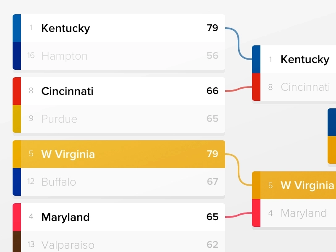Viewport: 336px width, 252px height.
Task: Select Valparaiso team row
Action: (119, 241)
